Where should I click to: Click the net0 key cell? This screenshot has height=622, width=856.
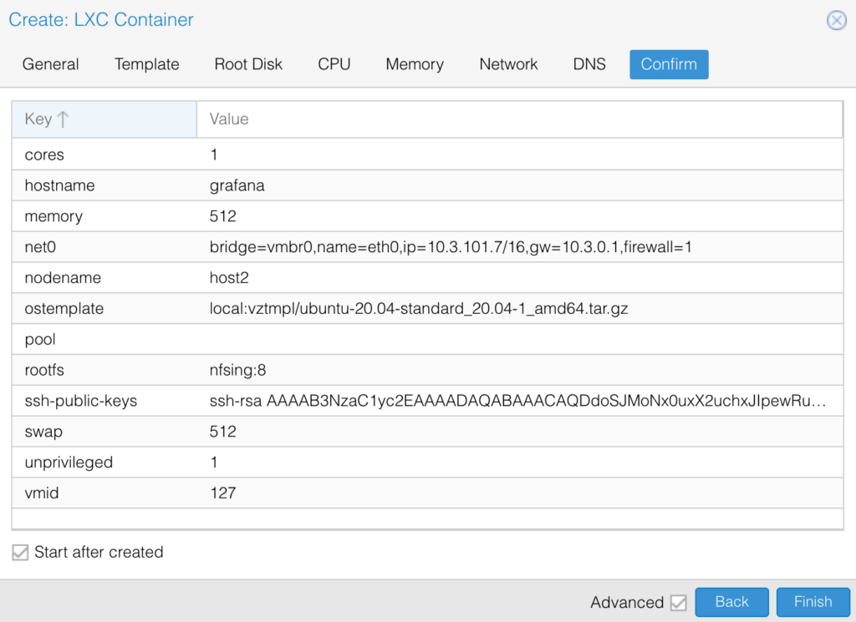[x=104, y=247]
